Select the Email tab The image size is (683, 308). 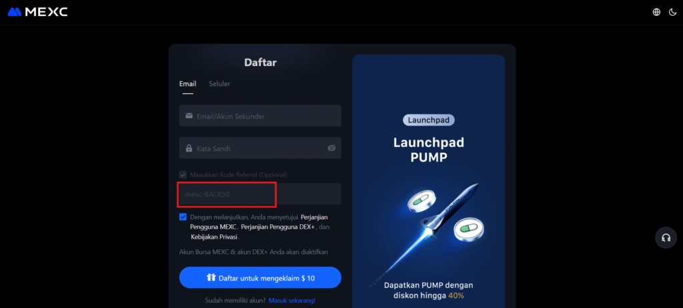coord(187,84)
